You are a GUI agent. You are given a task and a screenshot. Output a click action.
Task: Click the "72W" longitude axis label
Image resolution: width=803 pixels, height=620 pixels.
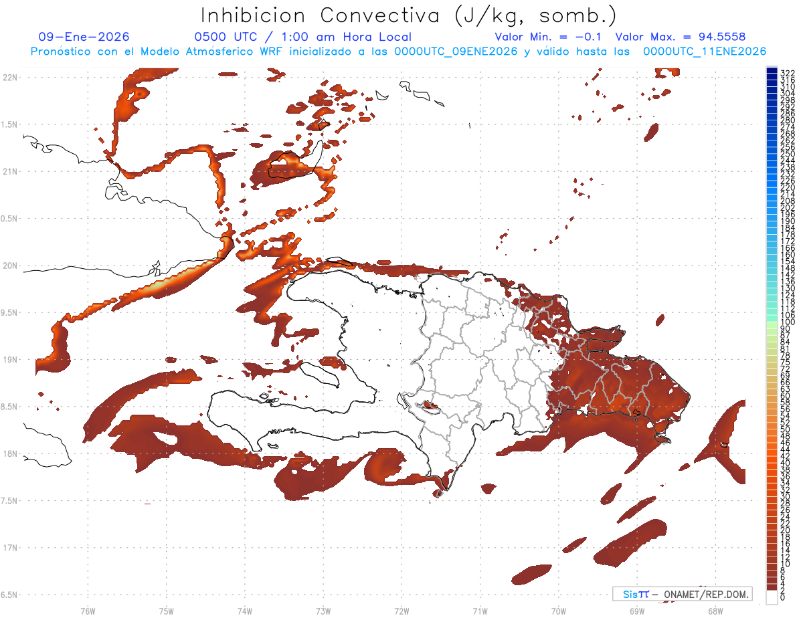pos(401,611)
